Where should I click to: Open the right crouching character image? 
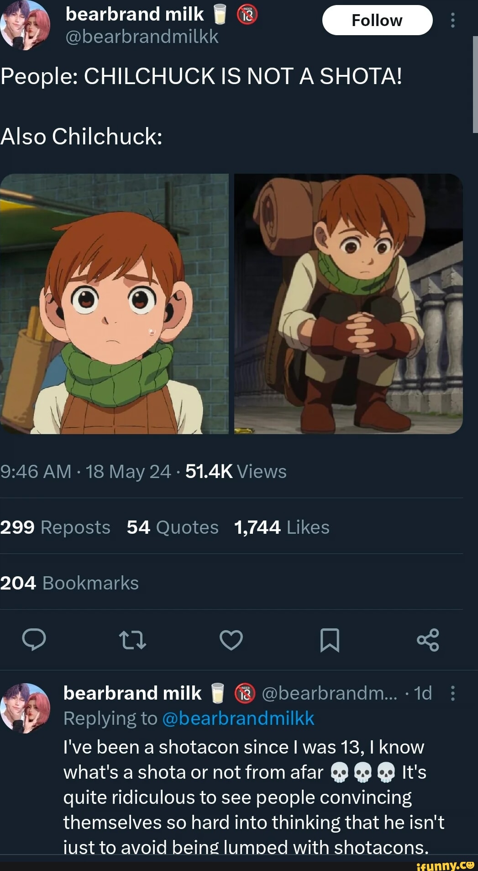click(x=348, y=304)
